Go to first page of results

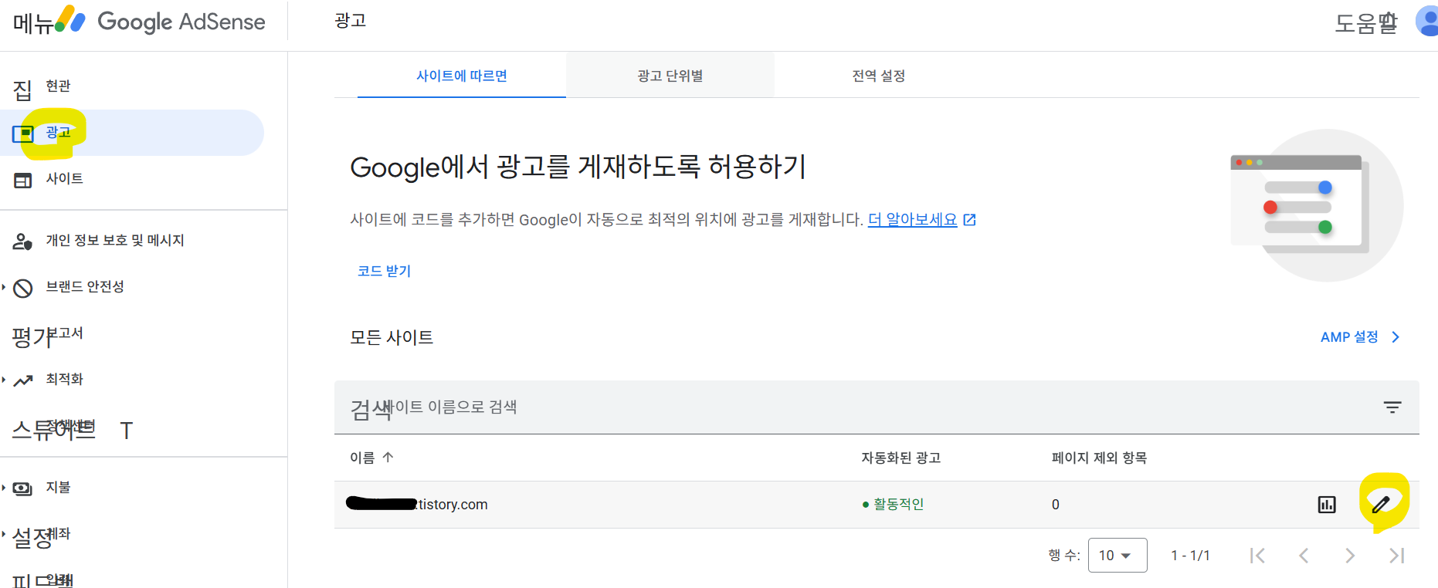pos(1257,556)
